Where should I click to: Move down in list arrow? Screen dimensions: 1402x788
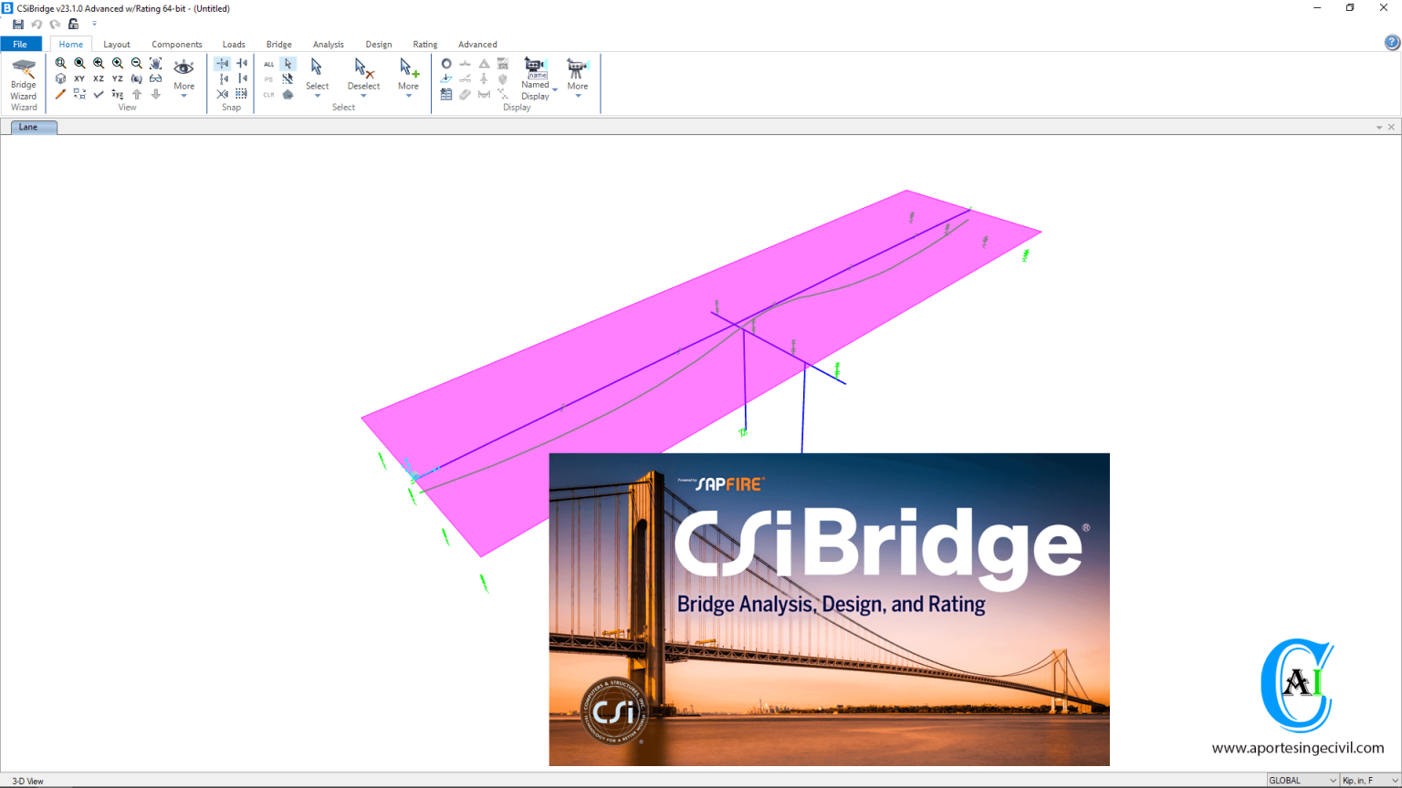tap(156, 94)
